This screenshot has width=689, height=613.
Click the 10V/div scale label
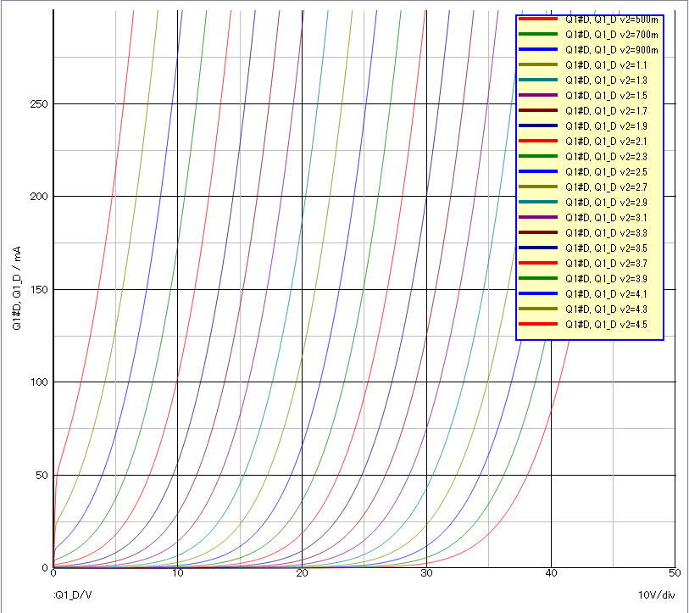pos(656,595)
